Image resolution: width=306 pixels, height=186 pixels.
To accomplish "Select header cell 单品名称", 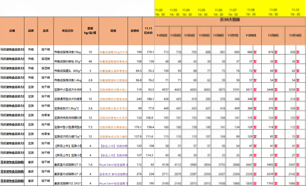I will (x=68, y=31).
